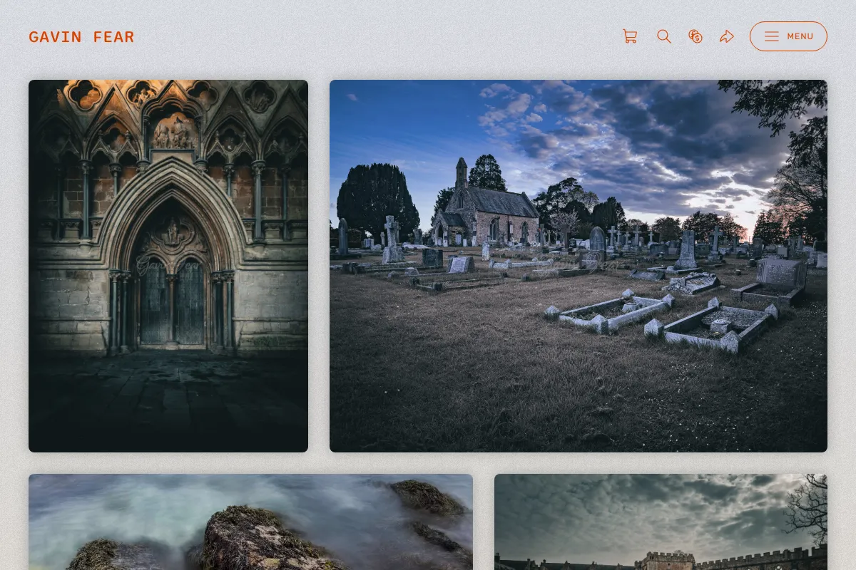Click the share arrow icon
Screen dimensions: 856x570
(727, 36)
